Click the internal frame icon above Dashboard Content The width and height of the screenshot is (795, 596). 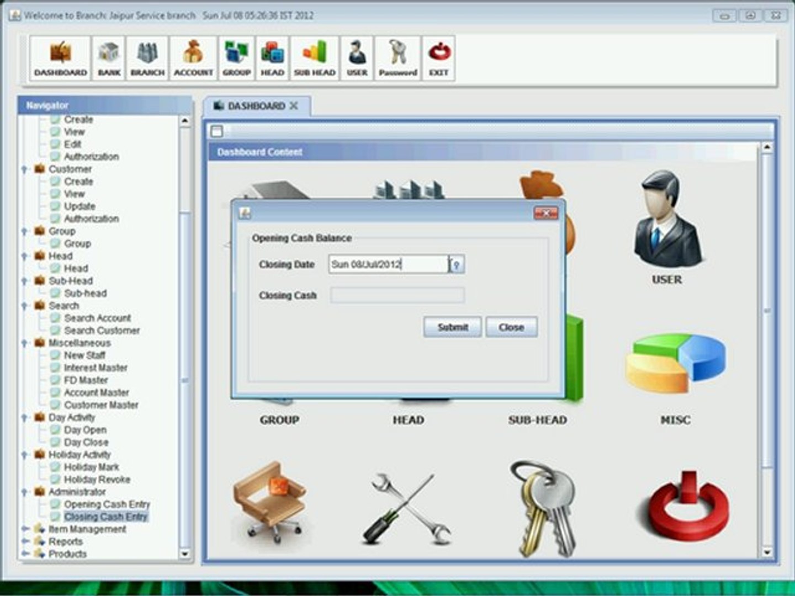[217, 131]
